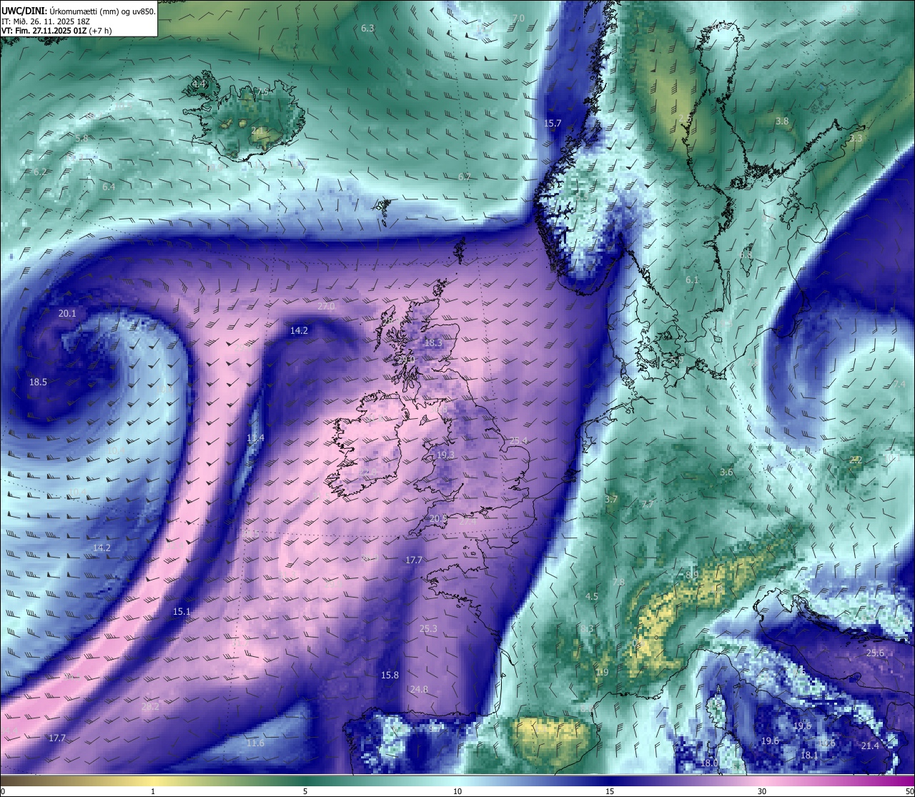Click the 5 mark on the colour scale
Screen dimensions: 915x797
[x=305, y=791]
